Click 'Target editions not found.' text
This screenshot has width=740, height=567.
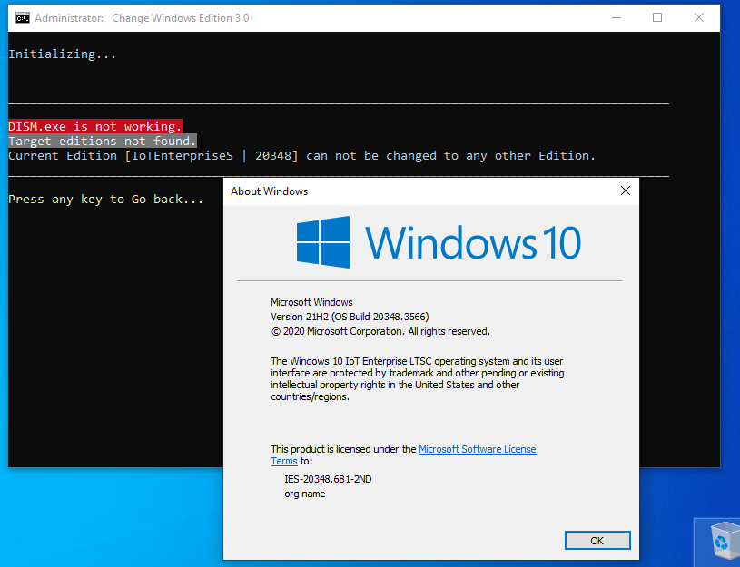(102, 141)
